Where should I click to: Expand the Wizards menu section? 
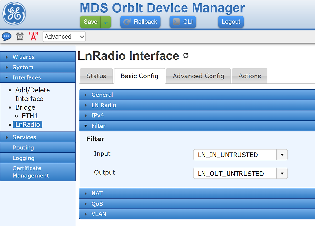click(38, 57)
